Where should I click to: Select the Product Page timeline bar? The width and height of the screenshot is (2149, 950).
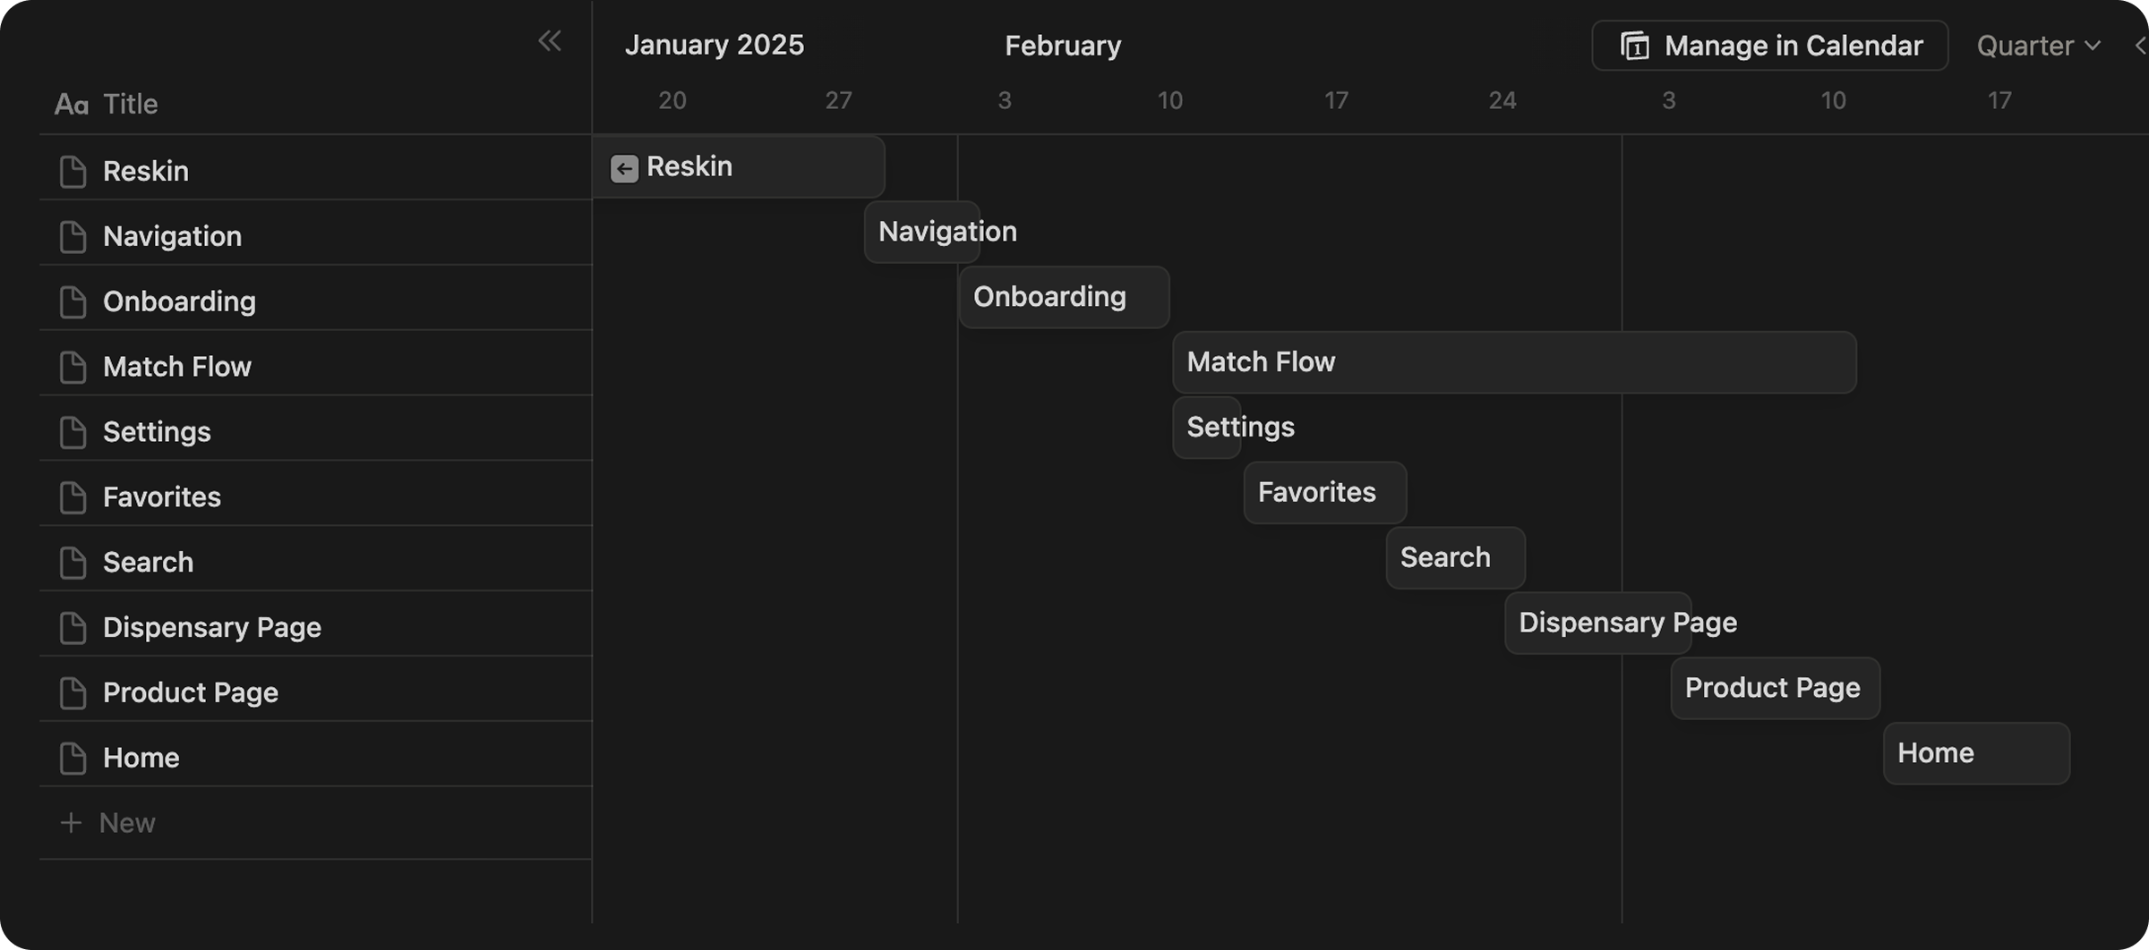(1775, 688)
